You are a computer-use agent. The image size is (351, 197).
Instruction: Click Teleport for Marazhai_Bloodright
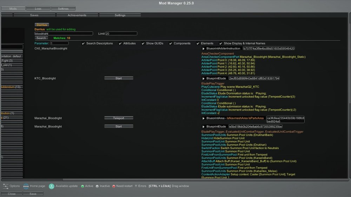[119, 118]
